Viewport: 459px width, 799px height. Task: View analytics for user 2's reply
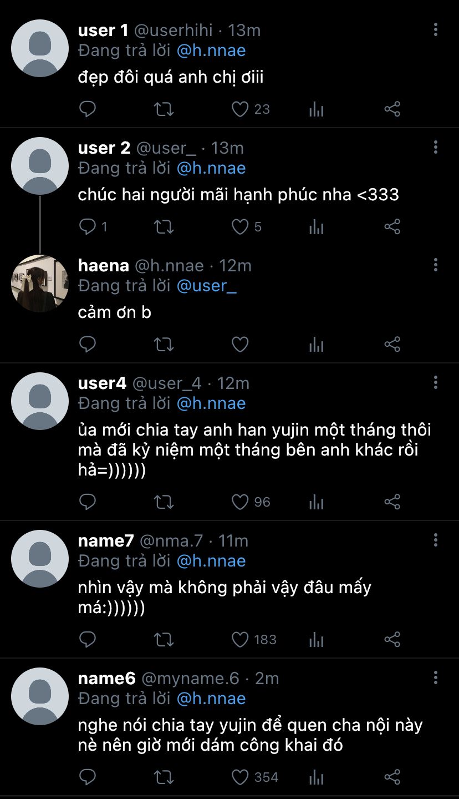click(x=316, y=227)
